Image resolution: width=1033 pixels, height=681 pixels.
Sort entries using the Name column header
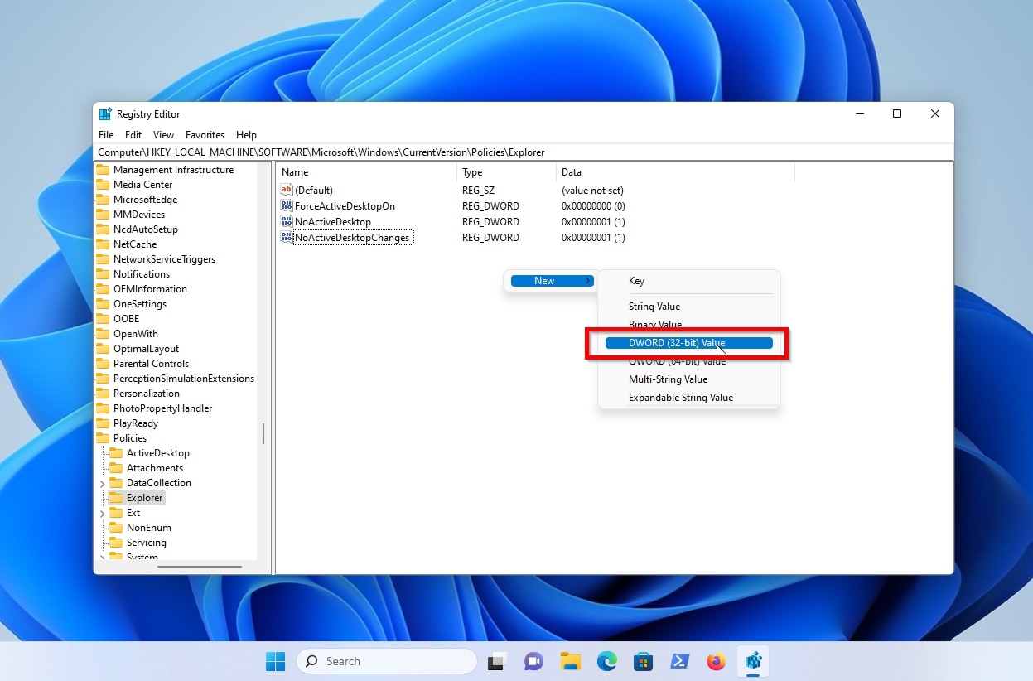[294, 171]
